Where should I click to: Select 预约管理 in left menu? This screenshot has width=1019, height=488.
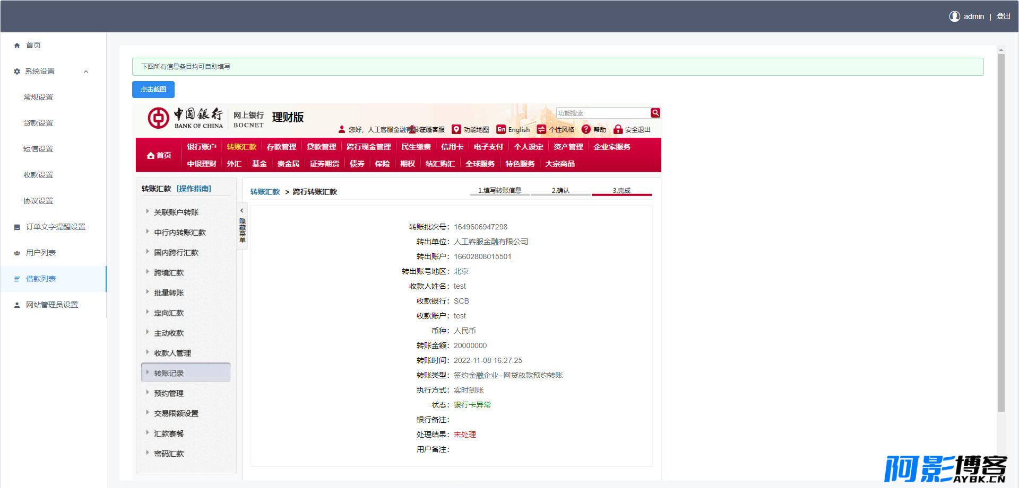tap(169, 393)
